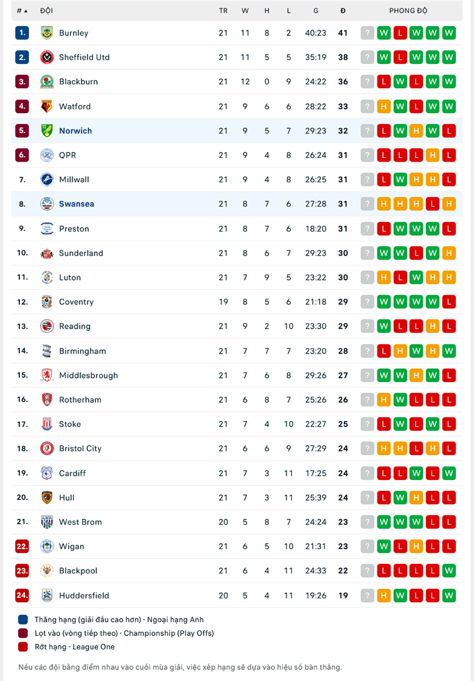Screen dimensions: 474x681
Task: Click the Watford club crest icon
Action: (47, 106)
